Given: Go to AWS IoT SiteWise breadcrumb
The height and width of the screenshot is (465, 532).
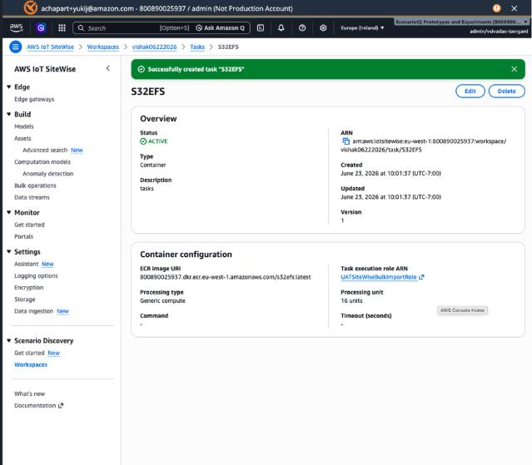Looking at the screenshot, I should point(50,47).
